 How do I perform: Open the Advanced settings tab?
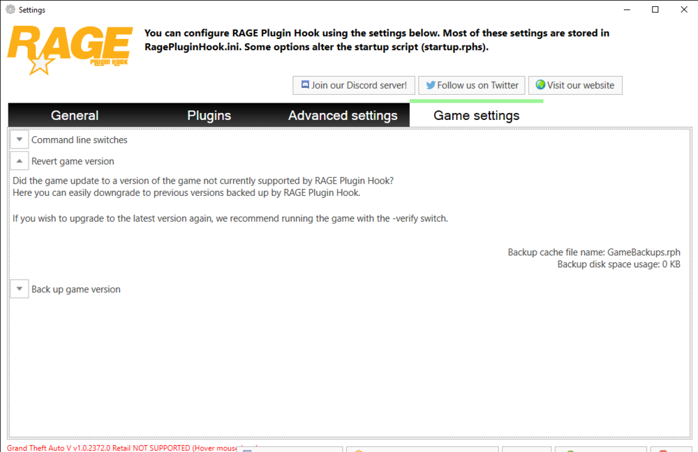pyautogui.click(x=342, y=115)
